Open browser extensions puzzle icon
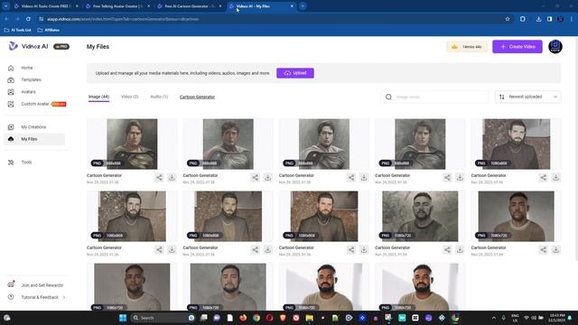The height and width of the screenshot is (325, 578). (x=523, y=19)
